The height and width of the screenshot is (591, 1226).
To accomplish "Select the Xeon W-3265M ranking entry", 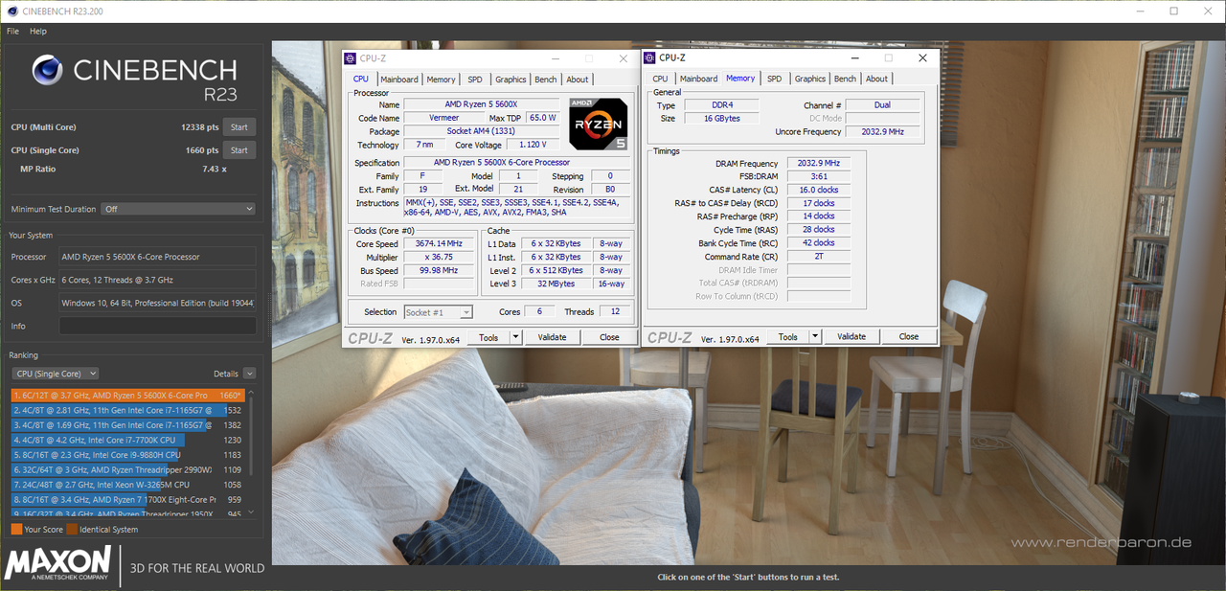I will tap(128, 485).
